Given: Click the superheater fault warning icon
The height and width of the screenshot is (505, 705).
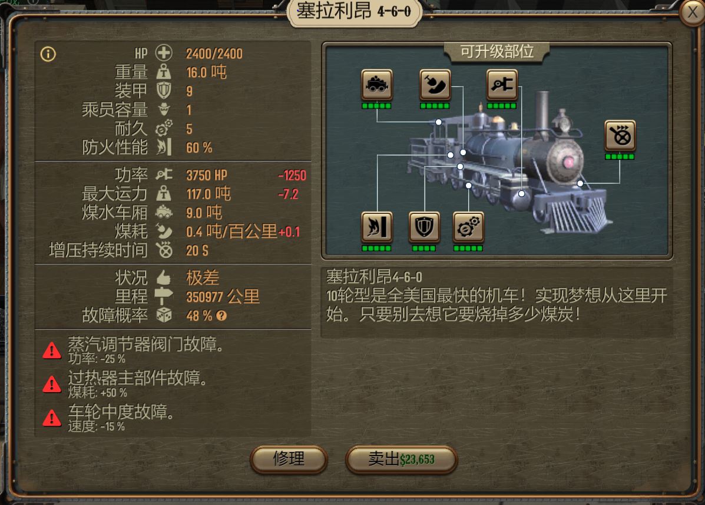Looking at the screenshot, I should (x=52, y=384).
